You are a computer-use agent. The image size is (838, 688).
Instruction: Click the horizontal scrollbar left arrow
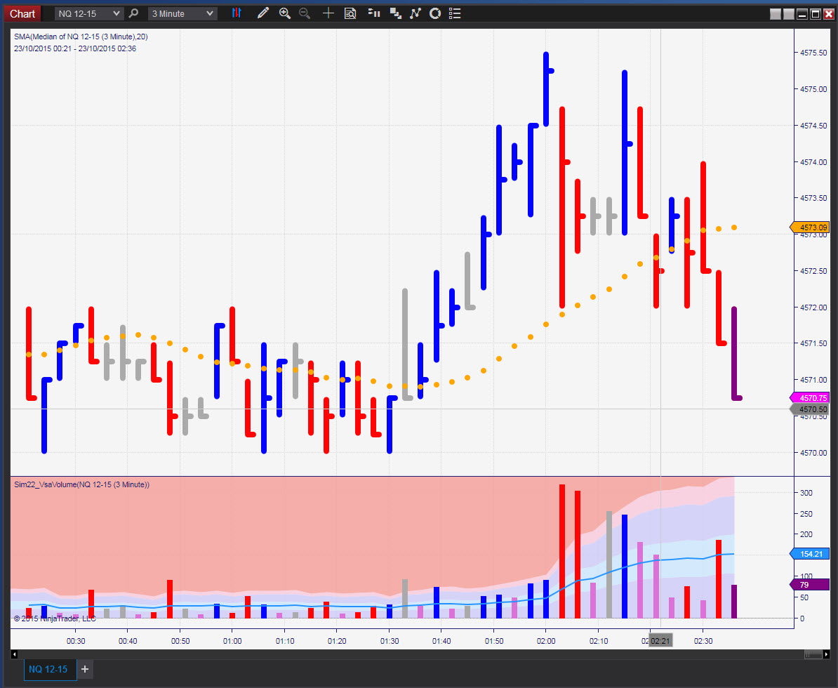15,654
